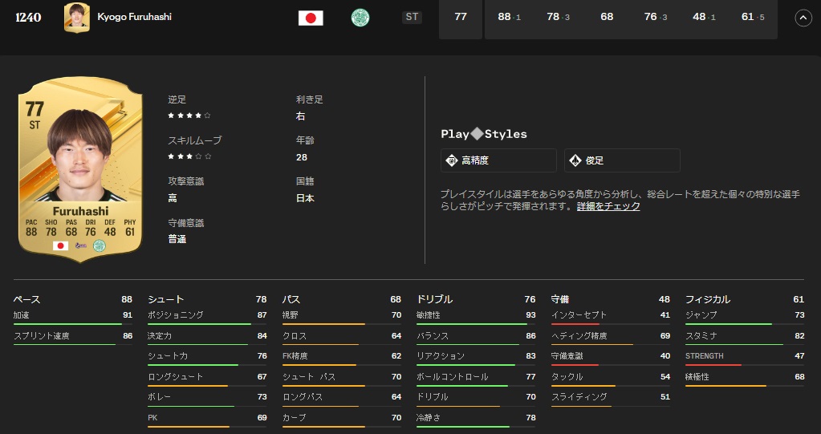Click the Celtic club badge in the top row
Screen dimensions: 821x434
tap(360, 18)
